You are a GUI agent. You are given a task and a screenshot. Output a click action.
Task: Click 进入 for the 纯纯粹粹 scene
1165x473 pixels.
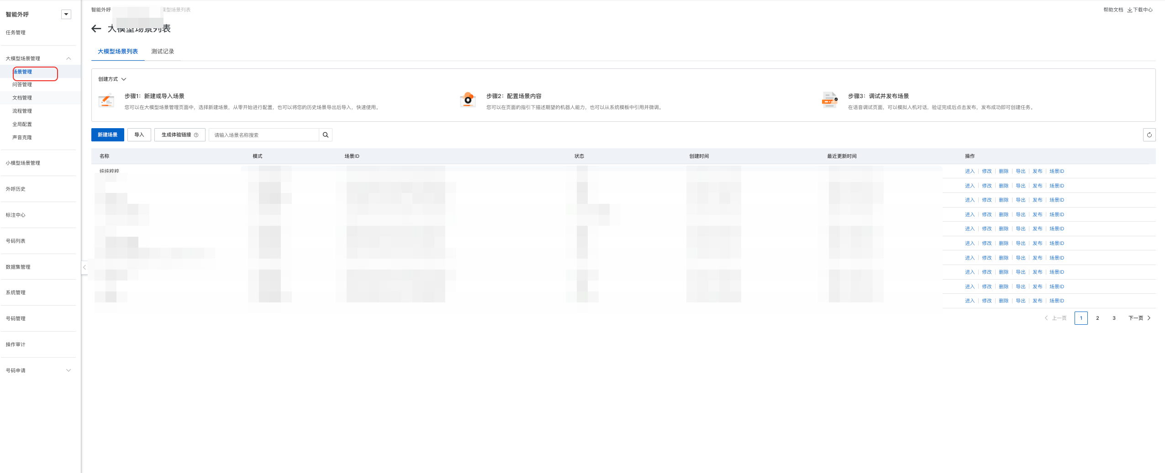tap(970, 172)
